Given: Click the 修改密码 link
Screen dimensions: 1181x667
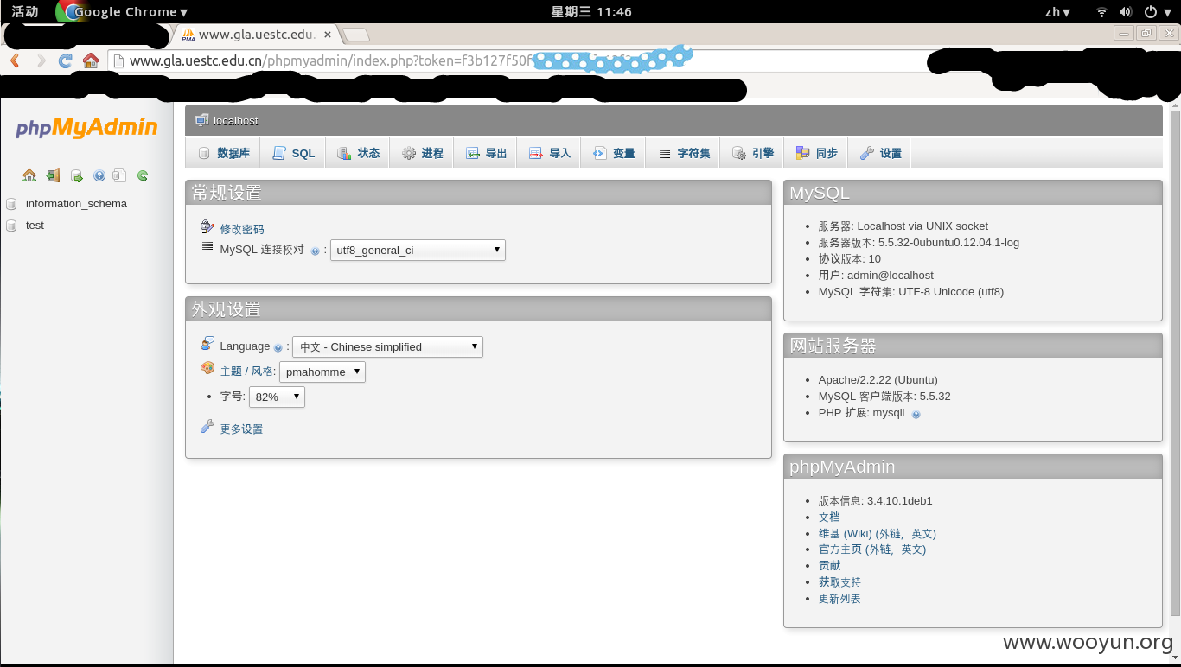Looking at the screenshot, I should point(242,230).
